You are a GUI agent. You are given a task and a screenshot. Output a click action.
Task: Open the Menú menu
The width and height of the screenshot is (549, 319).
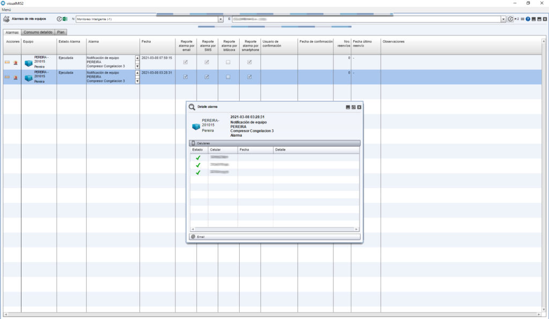(x=6, y=10)
